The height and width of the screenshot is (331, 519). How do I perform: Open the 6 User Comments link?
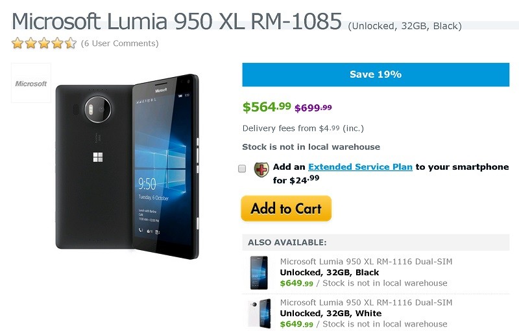pyautogui.click(x=120, y=43)
